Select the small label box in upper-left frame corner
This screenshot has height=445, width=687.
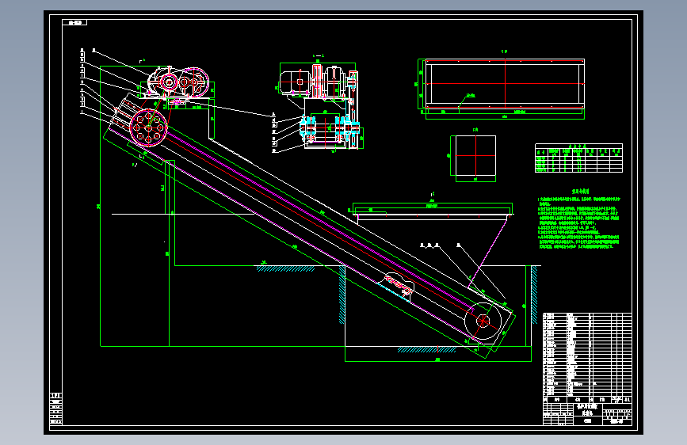75,22
